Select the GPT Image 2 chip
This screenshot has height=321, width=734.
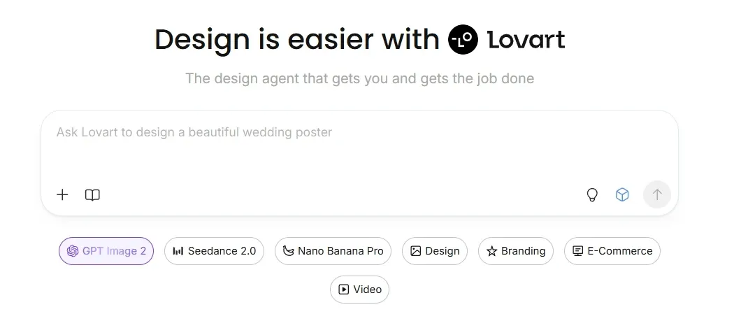(106, 251)
